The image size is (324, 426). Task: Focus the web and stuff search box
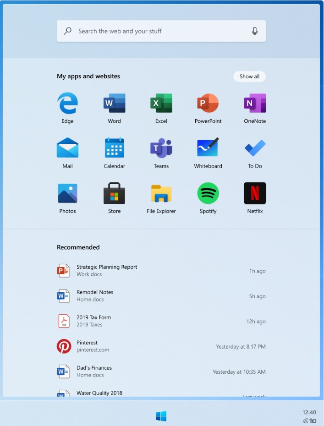click(161, 31)
